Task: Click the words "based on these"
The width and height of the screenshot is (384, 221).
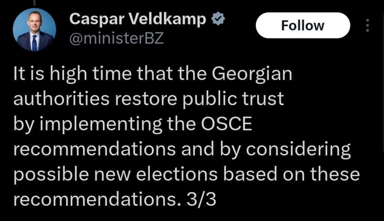Action: tap(290, 175)
